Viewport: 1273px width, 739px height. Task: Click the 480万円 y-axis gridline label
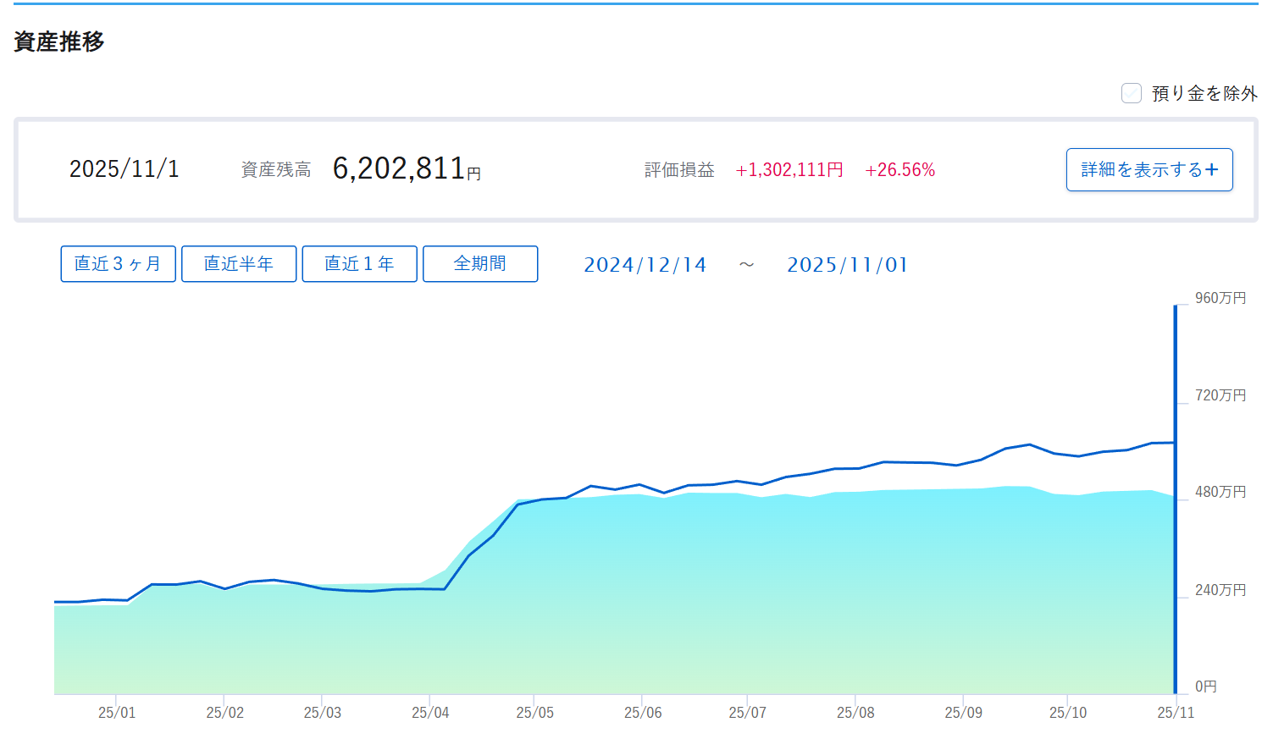click(x=1220, y=492)
